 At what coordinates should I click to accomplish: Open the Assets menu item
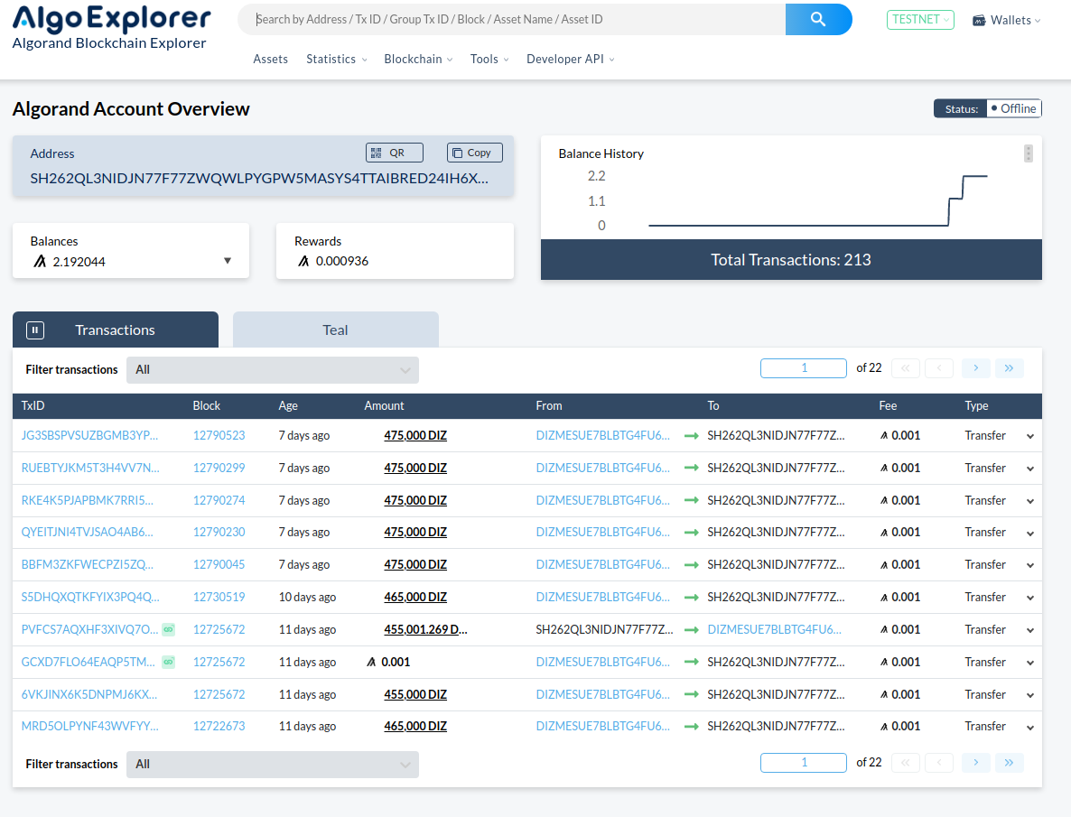click(271, 59)
